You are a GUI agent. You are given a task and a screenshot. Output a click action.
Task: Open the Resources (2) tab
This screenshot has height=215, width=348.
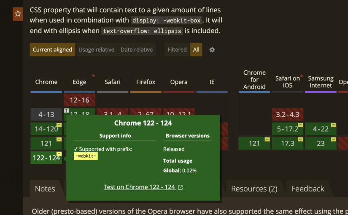point(254,189)
